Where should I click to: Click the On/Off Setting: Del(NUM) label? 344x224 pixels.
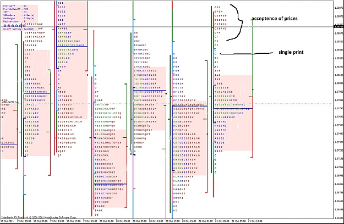(19, 29)
